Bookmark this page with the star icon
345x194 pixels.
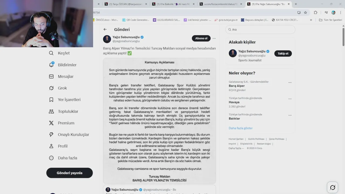click(x=305, y=12)
